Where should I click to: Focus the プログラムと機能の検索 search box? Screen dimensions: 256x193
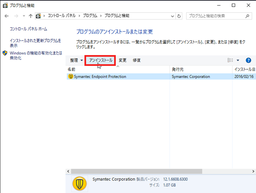(219, 16)
